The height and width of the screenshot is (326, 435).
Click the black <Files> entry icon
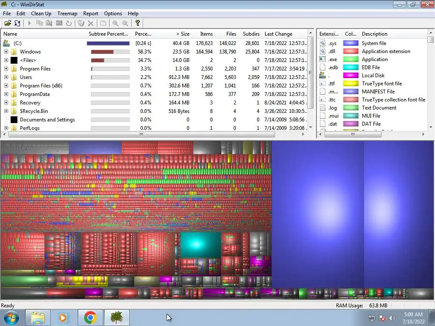point(14,60)
